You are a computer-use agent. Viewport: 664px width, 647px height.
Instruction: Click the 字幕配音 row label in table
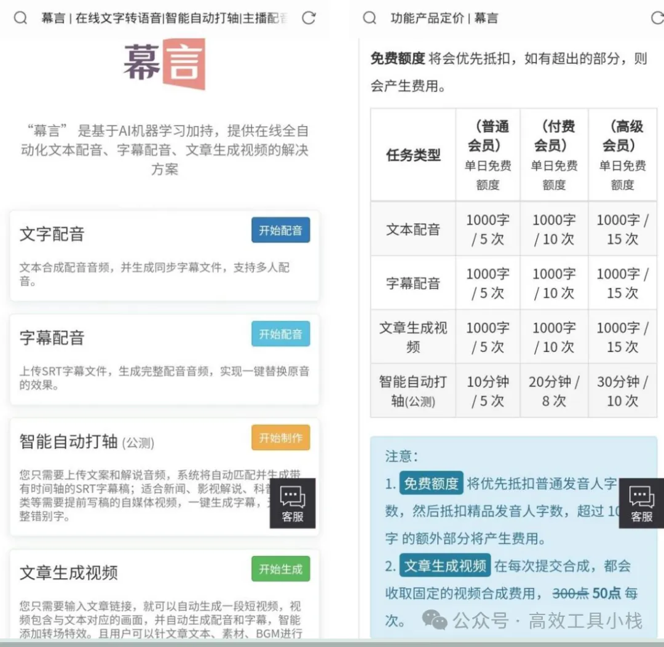point(413,283)
